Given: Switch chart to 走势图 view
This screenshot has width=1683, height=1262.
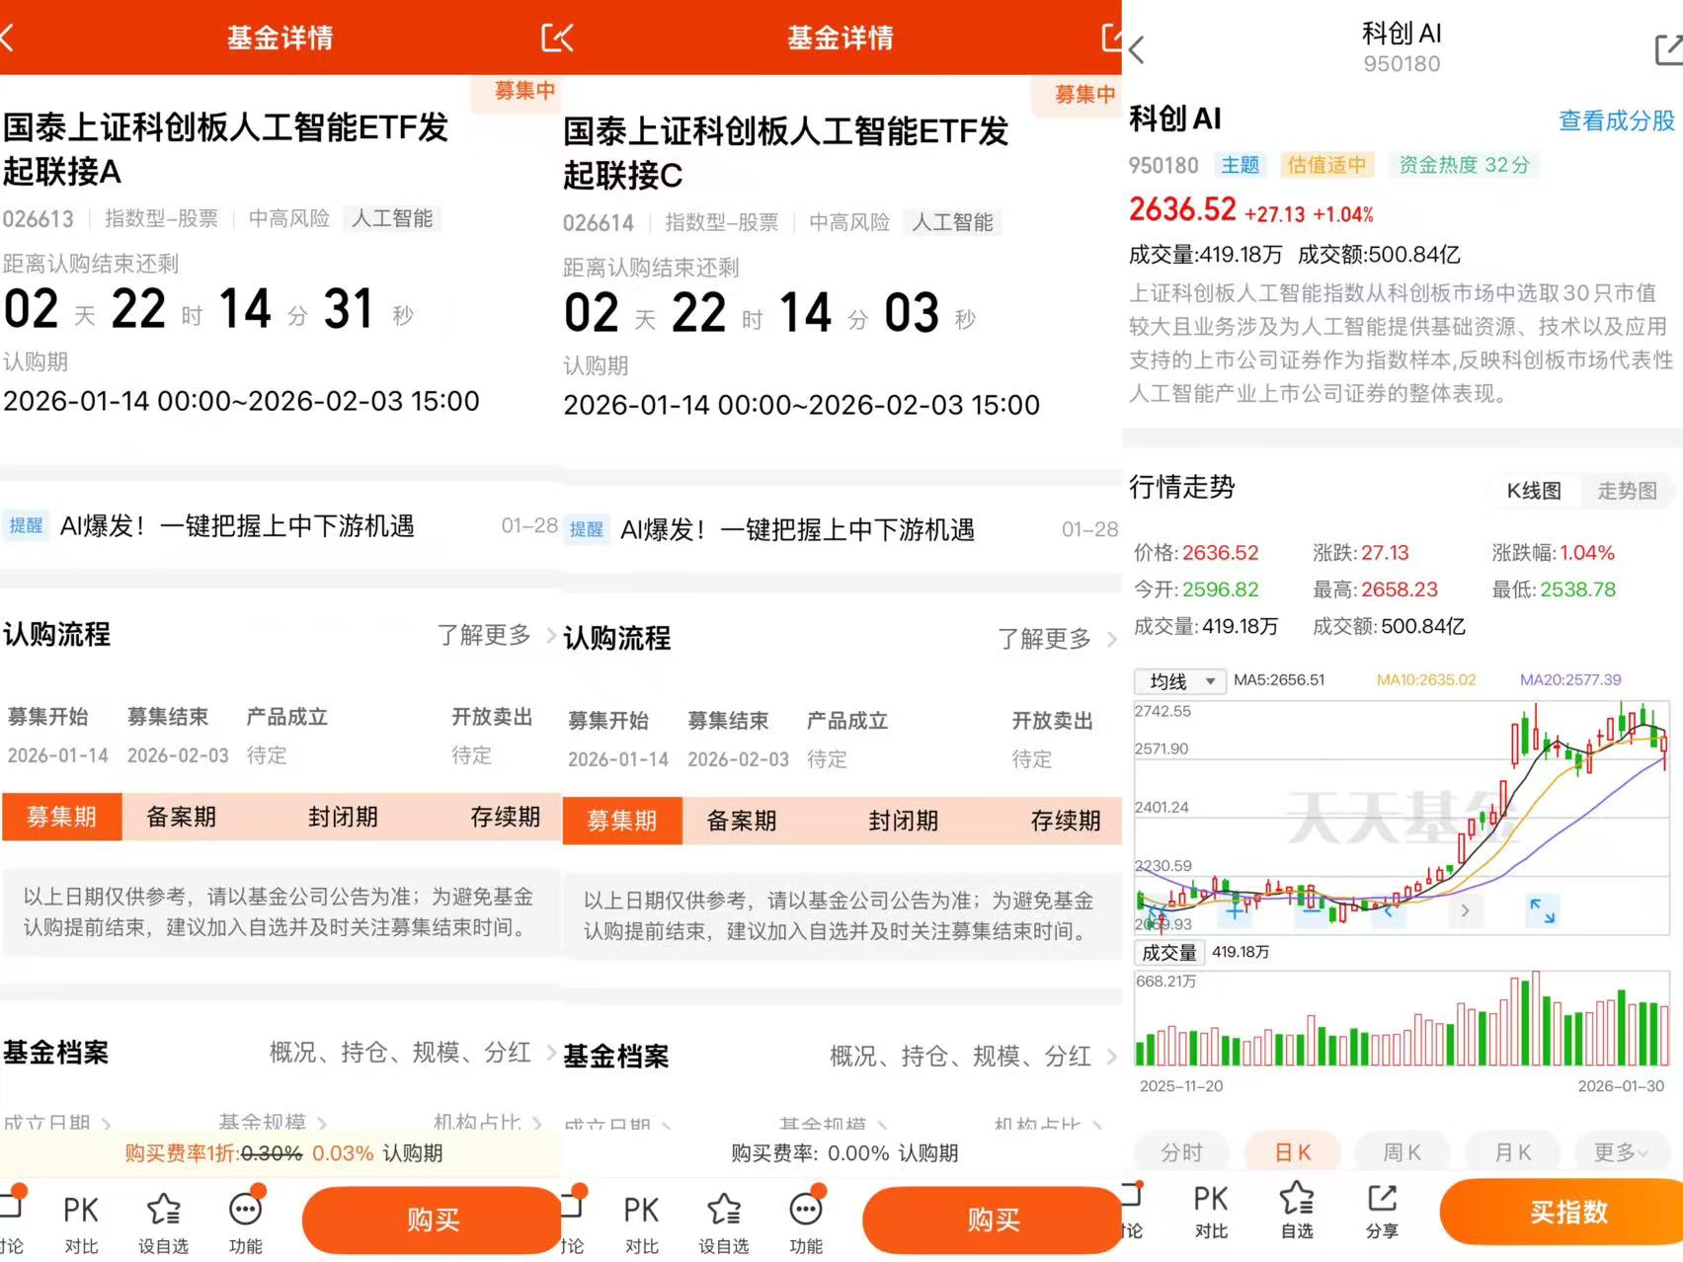Looking at the screenshot, I should click(x=1627, y=491).
